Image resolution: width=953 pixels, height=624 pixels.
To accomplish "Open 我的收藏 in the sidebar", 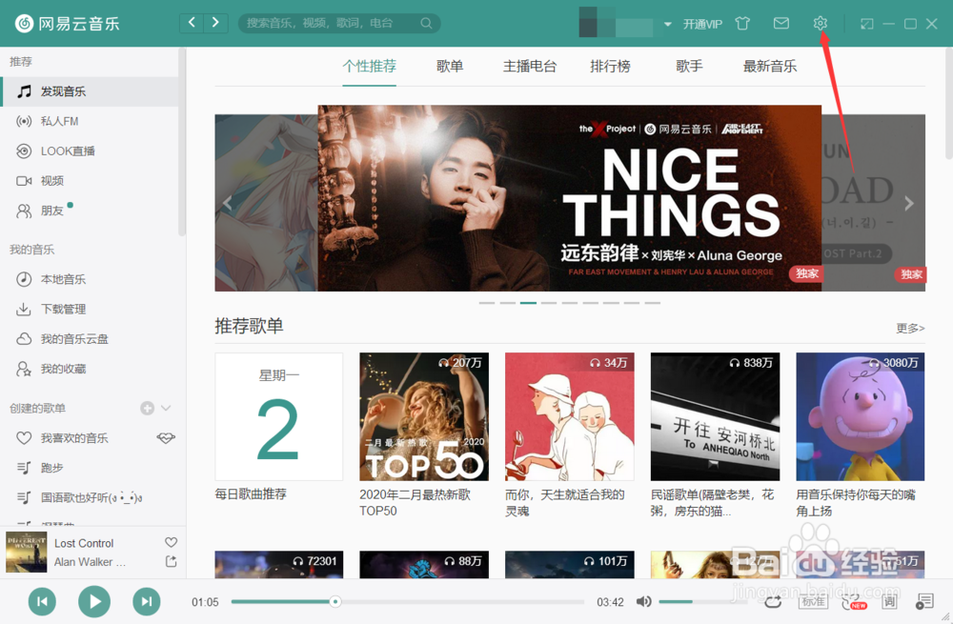I will [90, 368].
